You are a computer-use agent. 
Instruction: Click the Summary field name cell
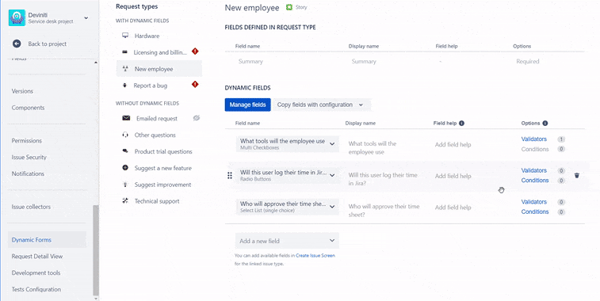click(x=250, y=61)
